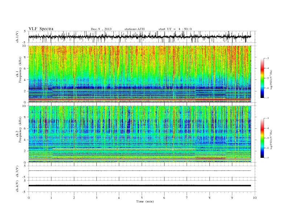Image resolution: width=287 pixels, height=222 pixels.
Task: Click the upper PSD color scale bar
Action: click(262, 78)
